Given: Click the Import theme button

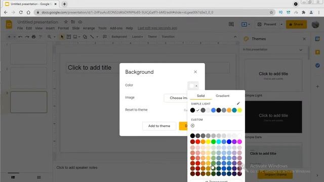Looking at the screenshot, I should click(x=275, y=174).
